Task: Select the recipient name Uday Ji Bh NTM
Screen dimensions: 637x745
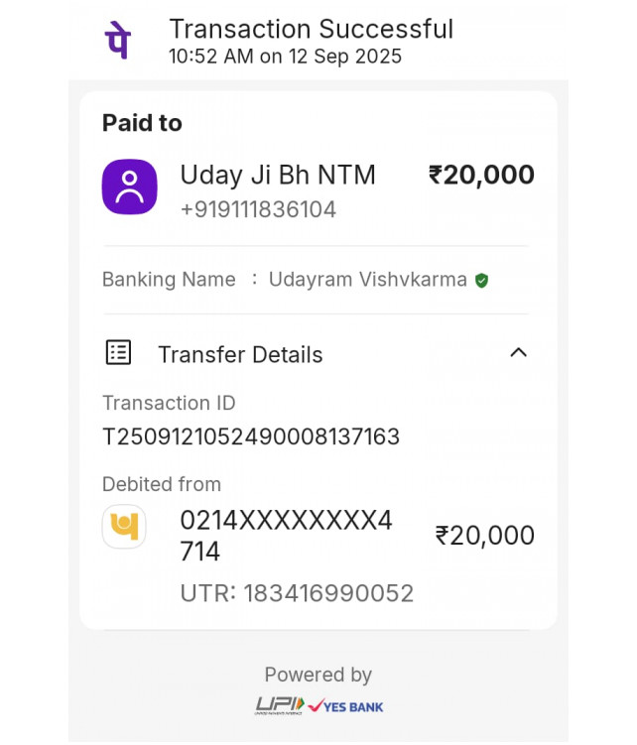Action: tap(278, 176)
